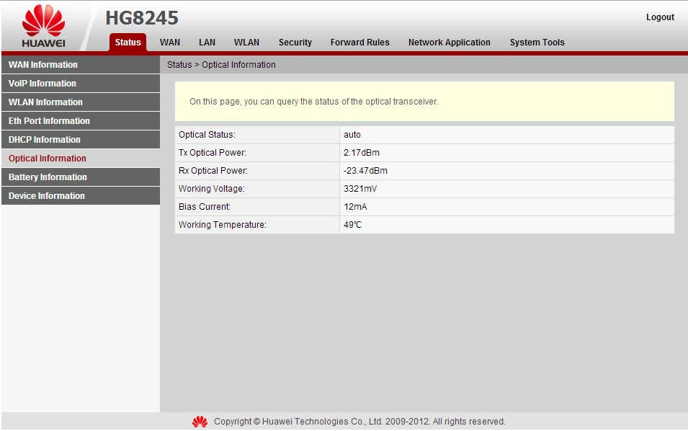Go to the Security tab
Viewport: 688px width, 431px height.
(295, 43)
